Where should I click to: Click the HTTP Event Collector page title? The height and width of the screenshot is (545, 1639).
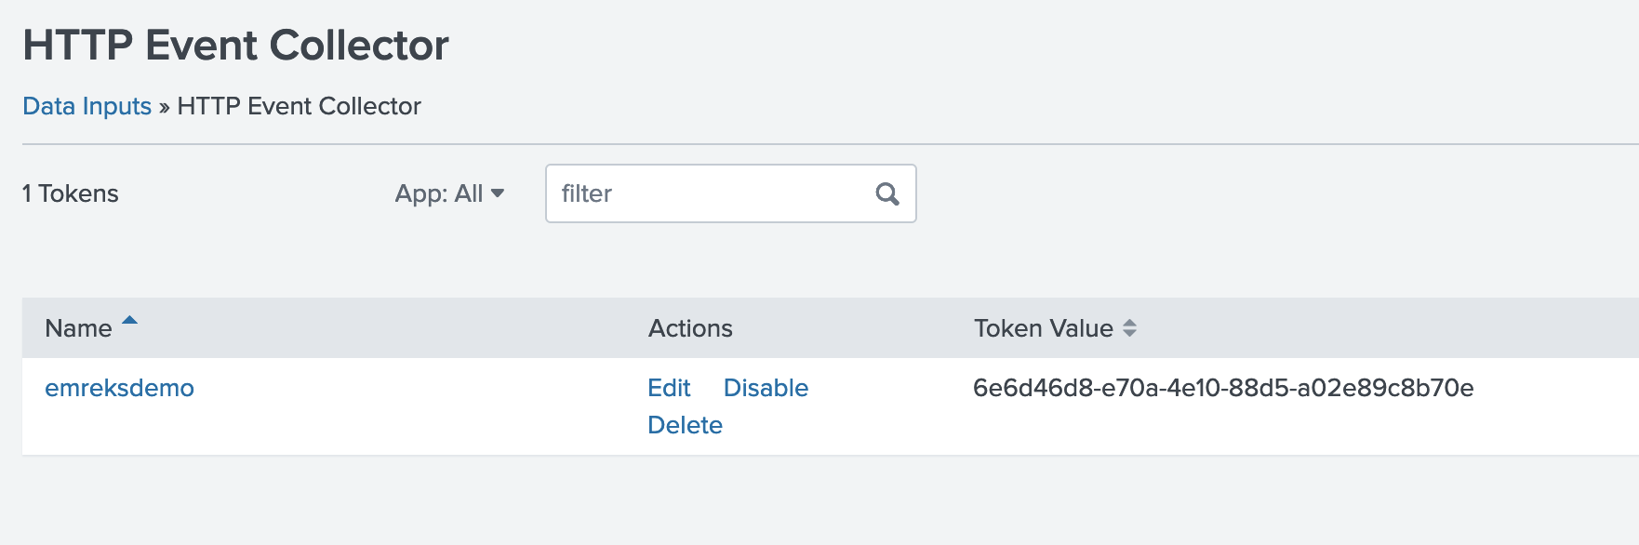pyautogui.click(x=234, y=42)
